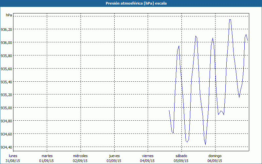The height and width of the screenshot is (164, 262).
Task: Click the 'viernes' day label
Action: point(148,155)
